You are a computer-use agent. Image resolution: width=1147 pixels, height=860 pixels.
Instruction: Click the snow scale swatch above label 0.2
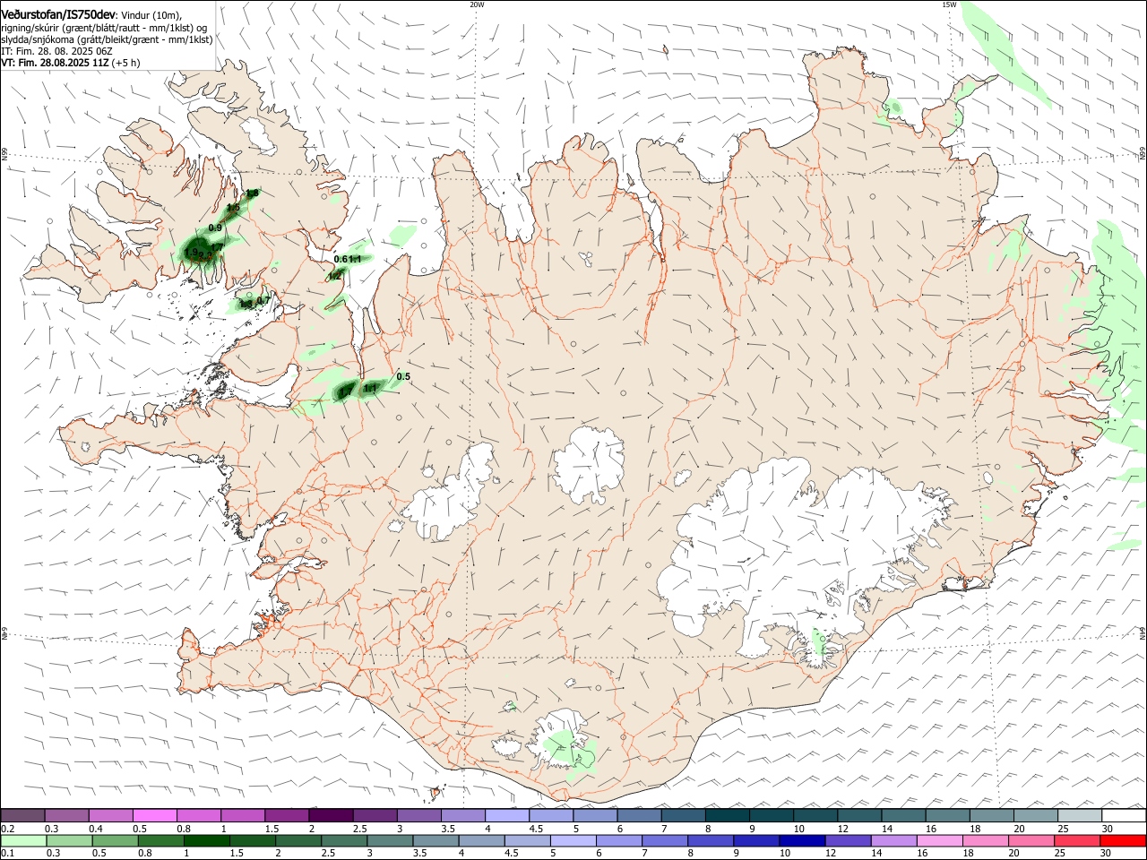22,815
